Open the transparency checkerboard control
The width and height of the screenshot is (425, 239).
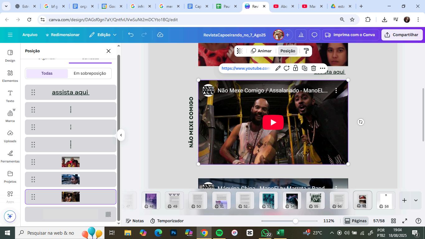click(x=240, y=51)
